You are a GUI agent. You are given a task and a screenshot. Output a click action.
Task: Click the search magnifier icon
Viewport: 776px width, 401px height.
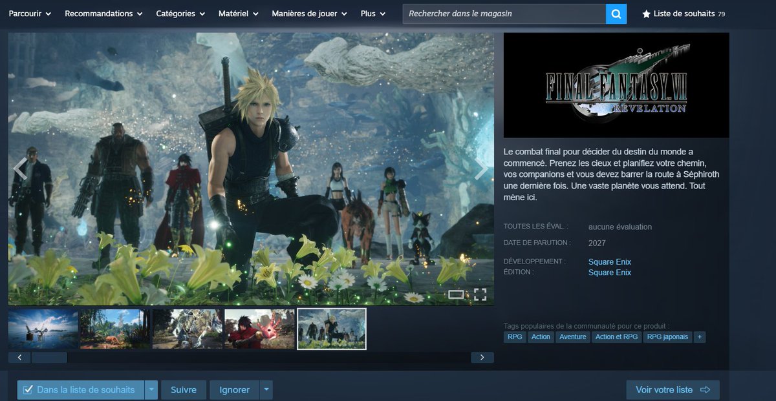click(x=616, y=14)
